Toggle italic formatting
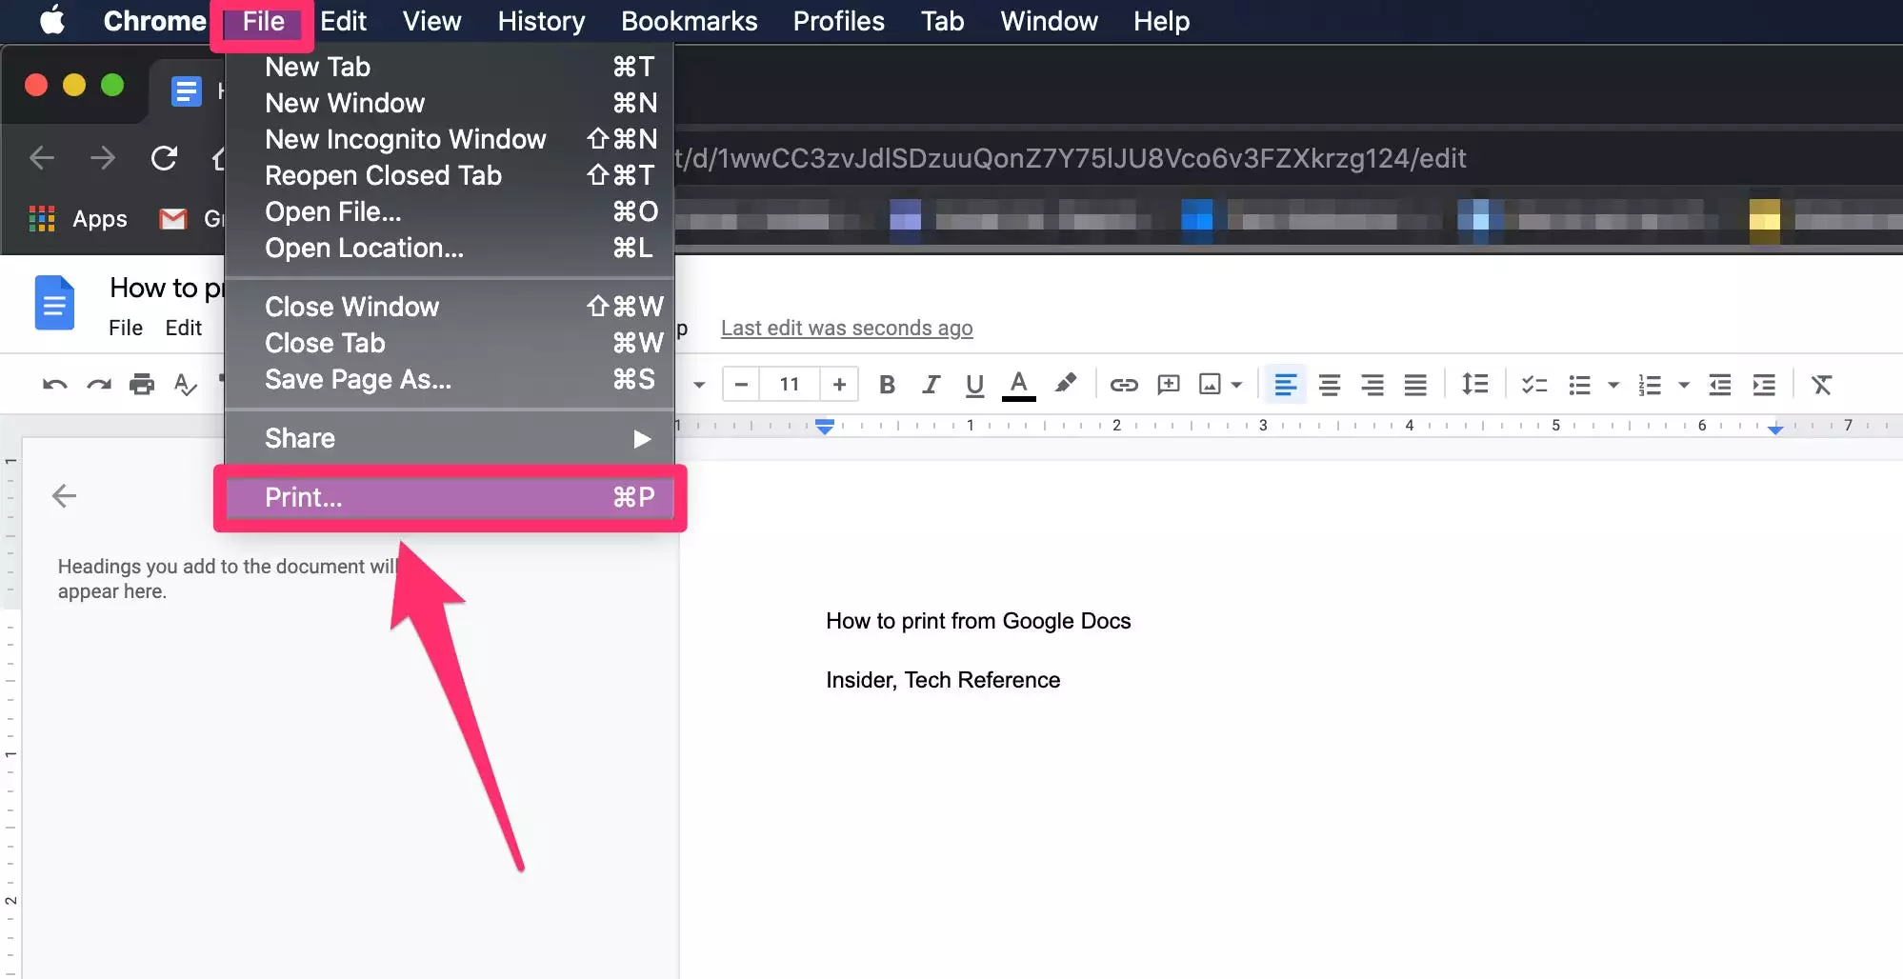1903x979 pixels. click(x=931, y=385)
